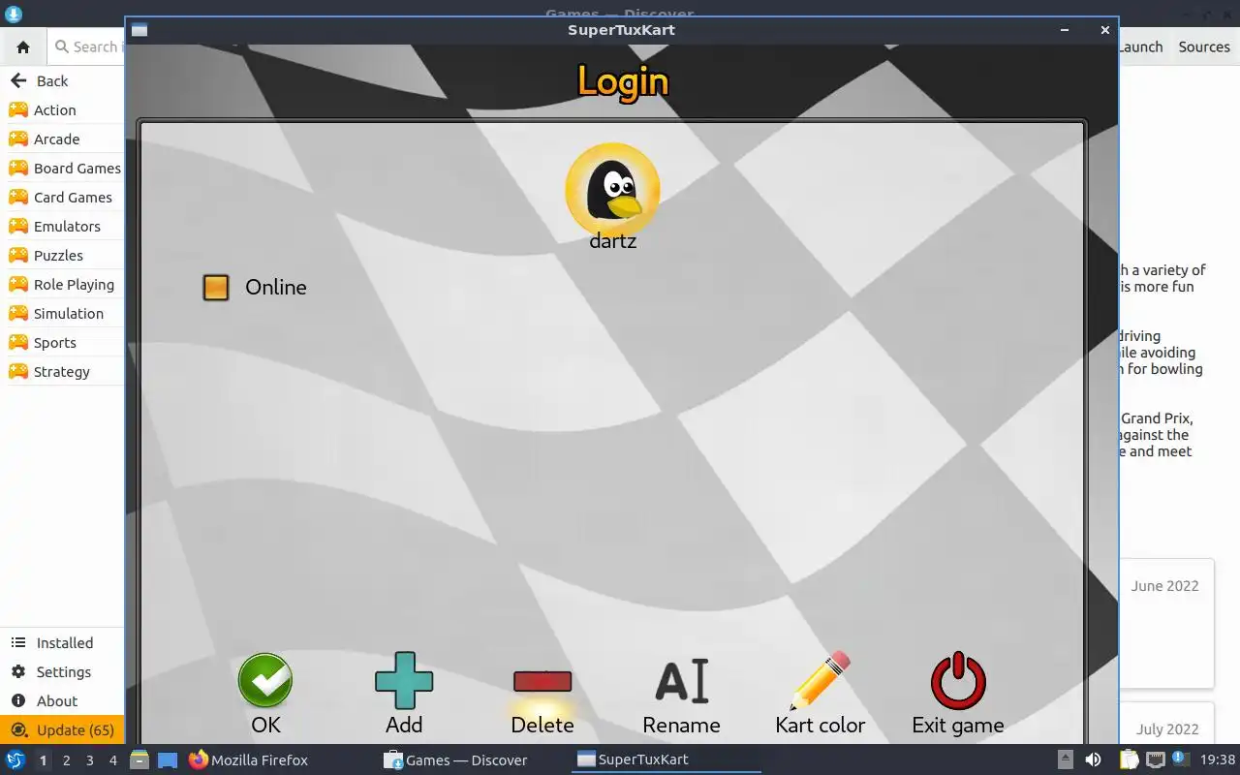This screenshot has width=1240, height=775.
Task: Open Arcade category in Discover
Action: click(62, 139)
